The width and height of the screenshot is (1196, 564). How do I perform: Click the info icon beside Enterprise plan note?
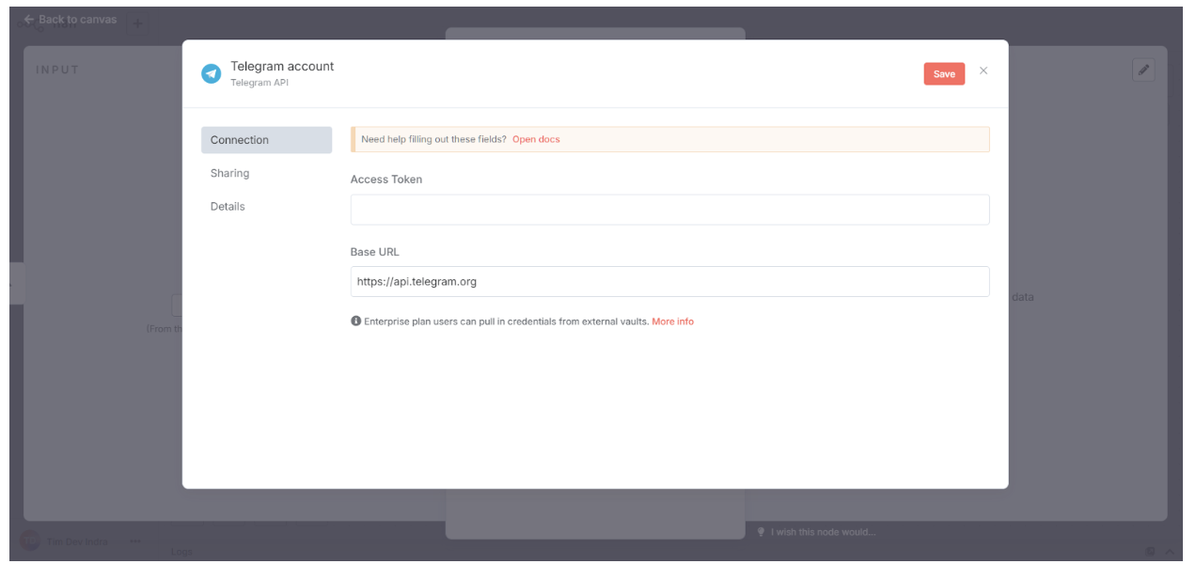pyautogui.click(x=356, y=321)
